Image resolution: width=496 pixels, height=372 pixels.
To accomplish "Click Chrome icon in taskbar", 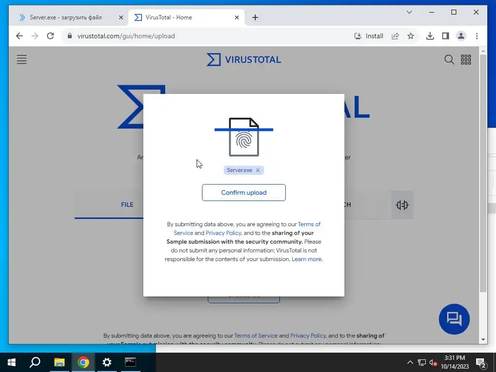I will click(x=83, y=362).
